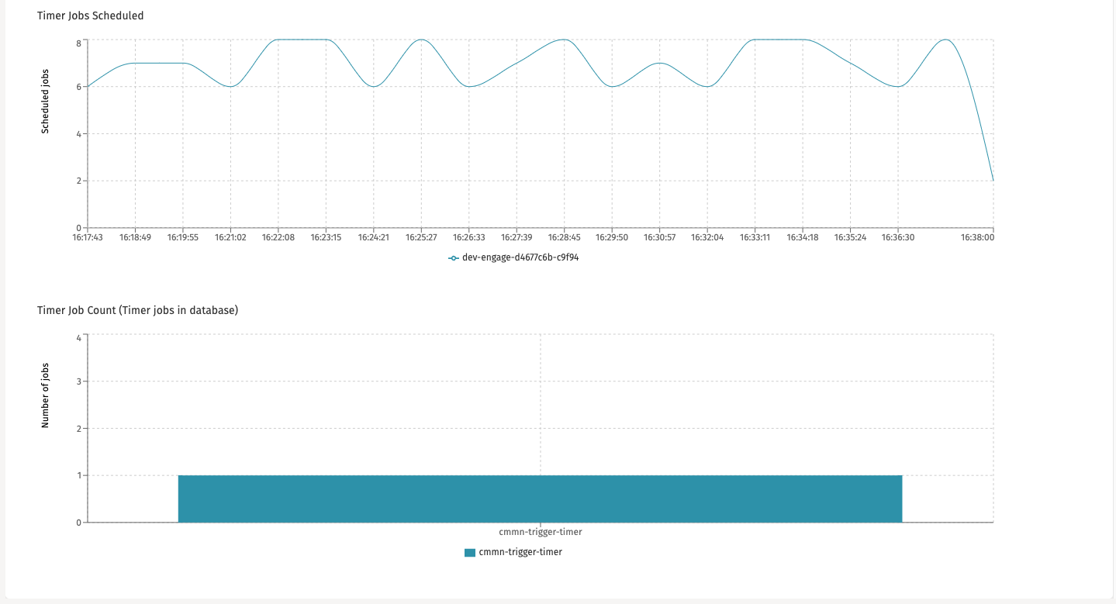Screen dimensions: 1116x604
Task: Select the 16:33:11 time axis label
Action: [x=755, y=237]
